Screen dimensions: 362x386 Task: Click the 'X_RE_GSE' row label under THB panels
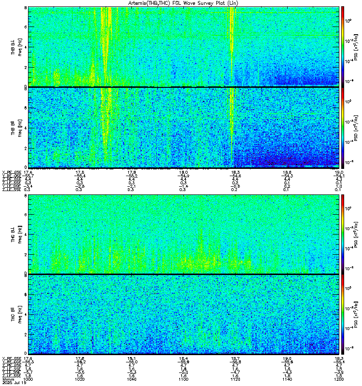(12, 172)
